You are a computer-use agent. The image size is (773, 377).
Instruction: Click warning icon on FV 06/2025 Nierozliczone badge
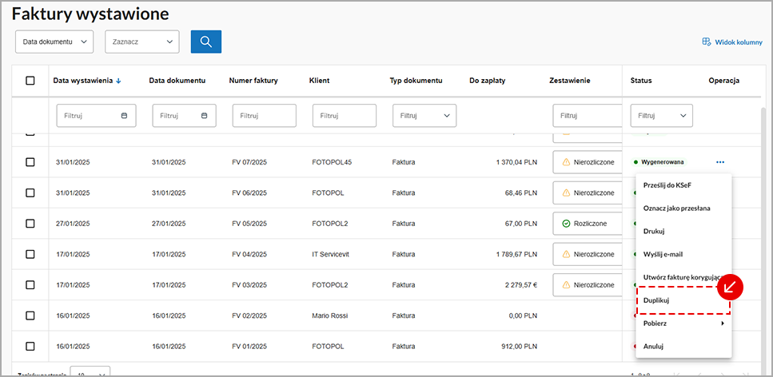pos(566,193)
